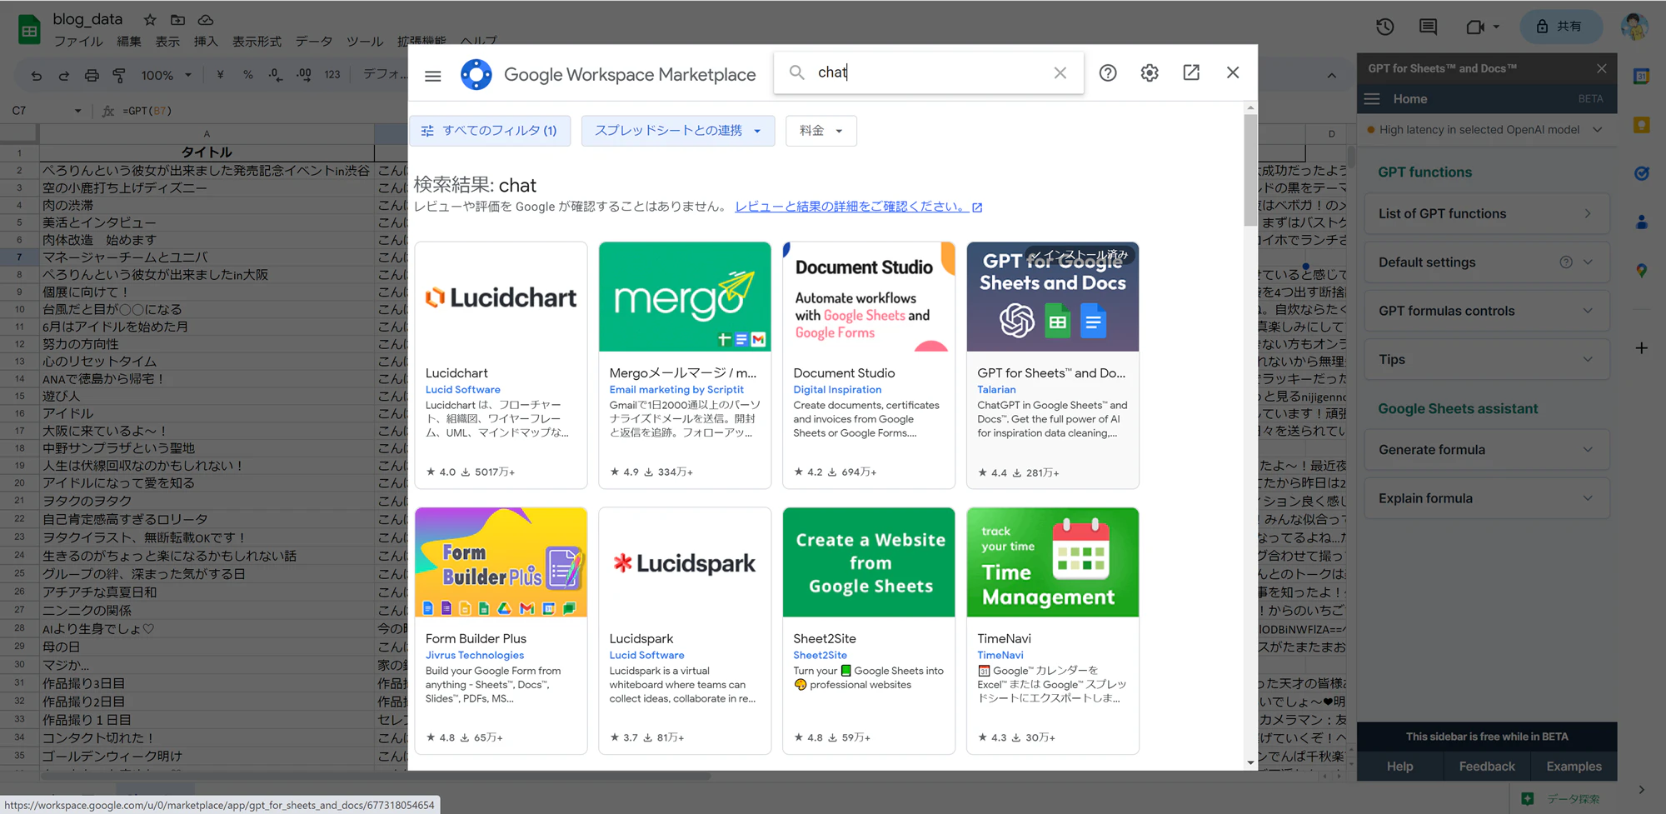Click the undo icon in Sheets toolbar
Image resolution: width=1666 pixels, height=814 pixels.
pyautogui.click(x=36, y=75)
